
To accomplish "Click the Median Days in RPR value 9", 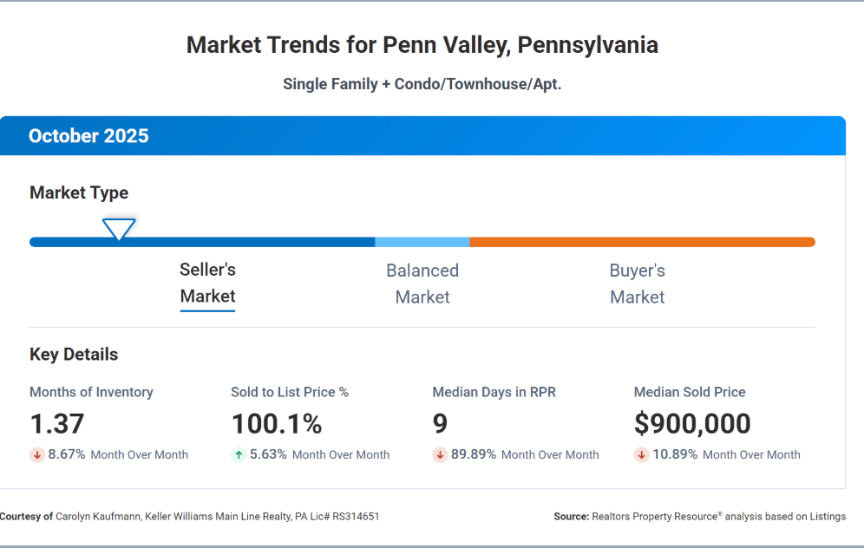I will [x=440, y=424].
